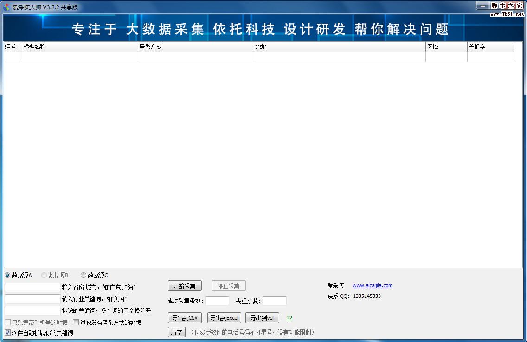The height and width of the screenshot is (342, 527).
Task: Click the 成功采集条数 count field
Action: pyautogui.click(x=217, y=300)
